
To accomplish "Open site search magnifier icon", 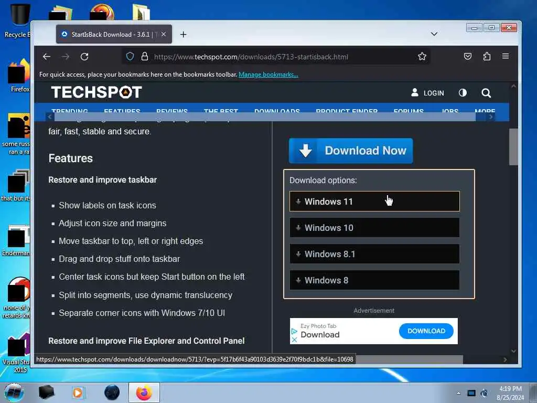I will (486, 93).
